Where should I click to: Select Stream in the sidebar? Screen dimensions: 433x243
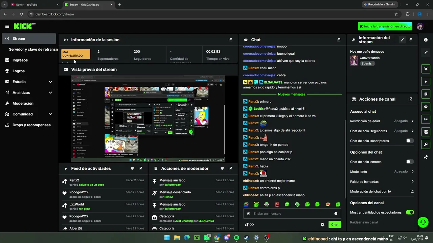point(29,38)
